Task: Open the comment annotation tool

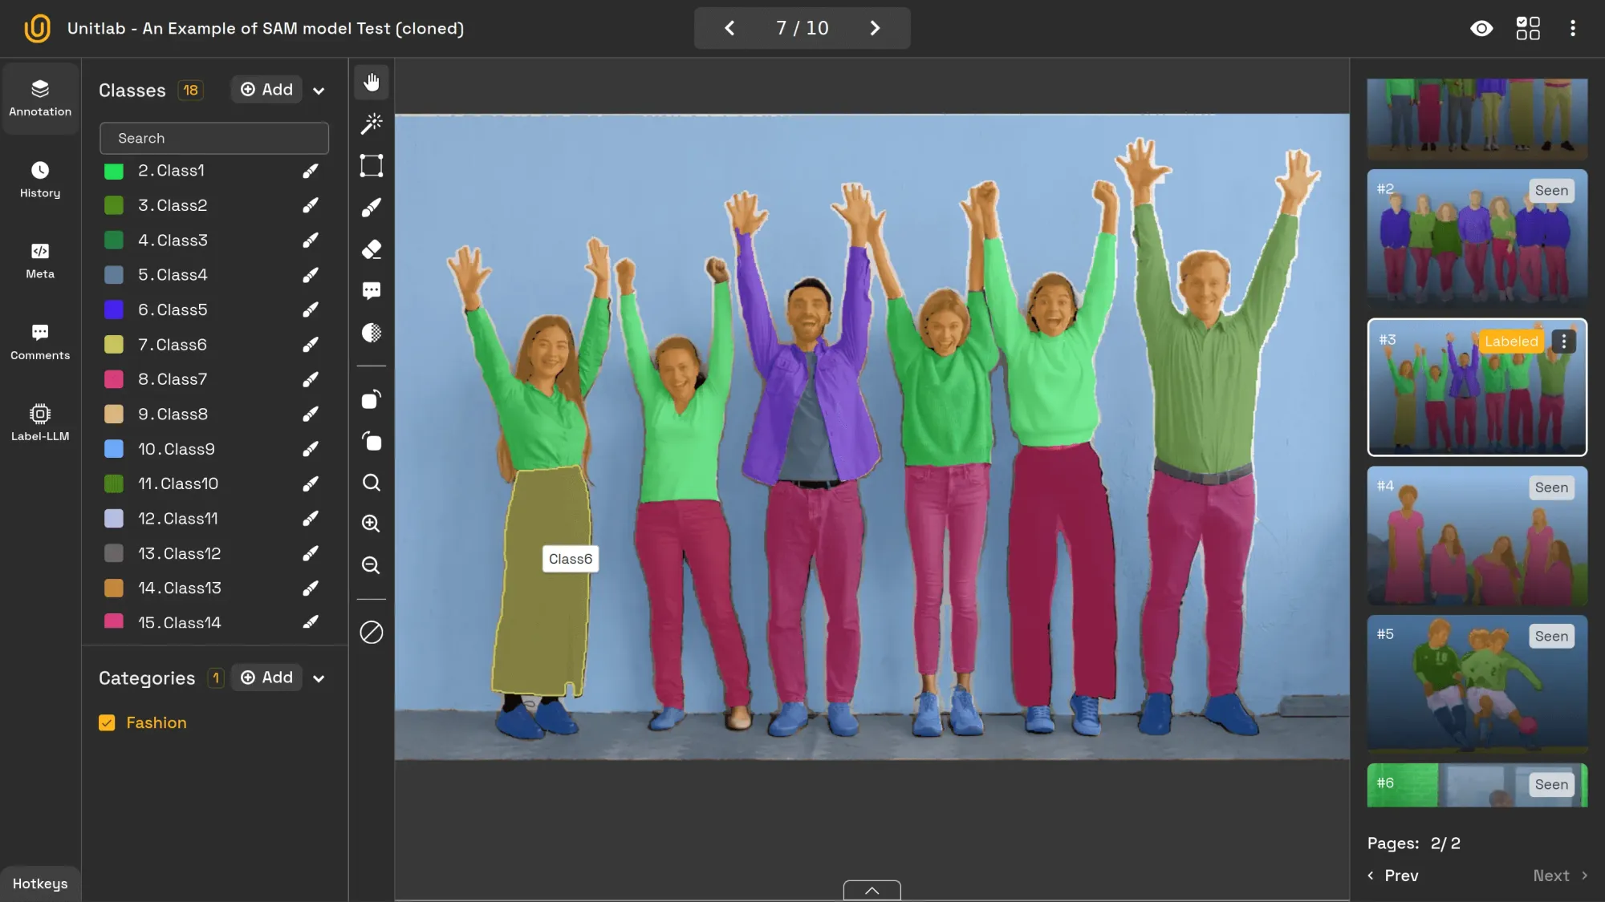Action: pos(371,290)
